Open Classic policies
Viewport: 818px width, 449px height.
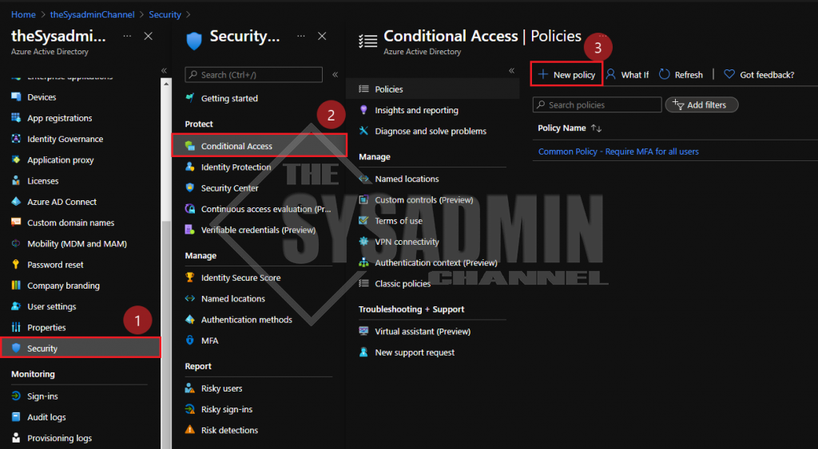pyautogui.click(x=403, y=284)
